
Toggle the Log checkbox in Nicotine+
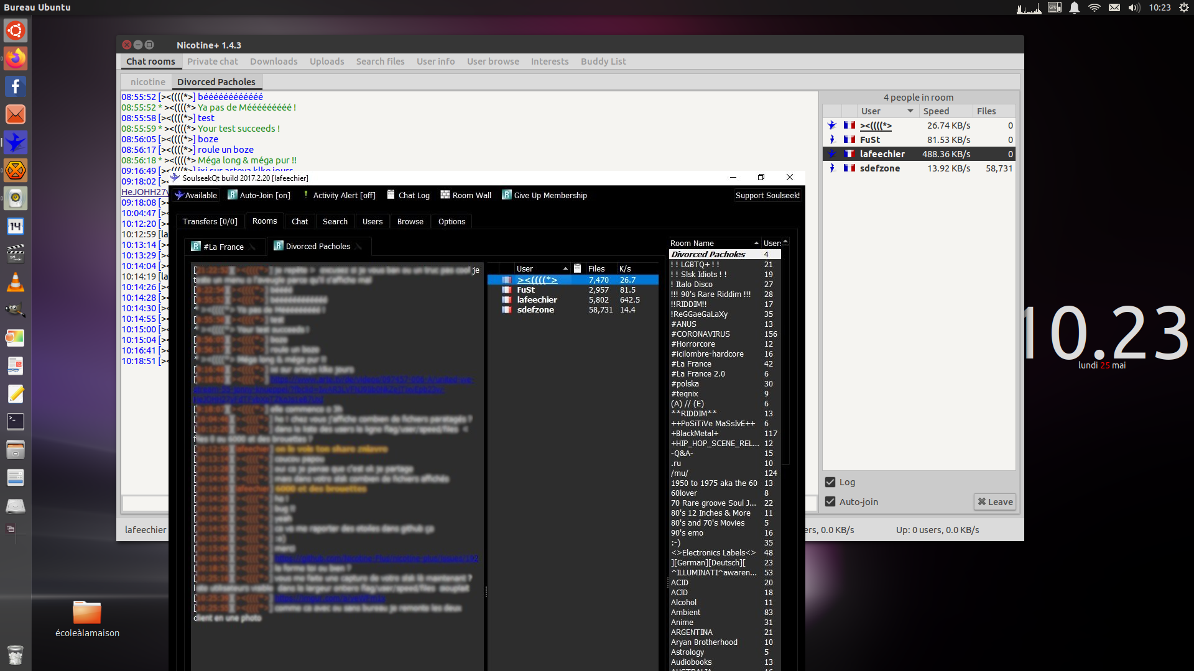tap(830, 482)
